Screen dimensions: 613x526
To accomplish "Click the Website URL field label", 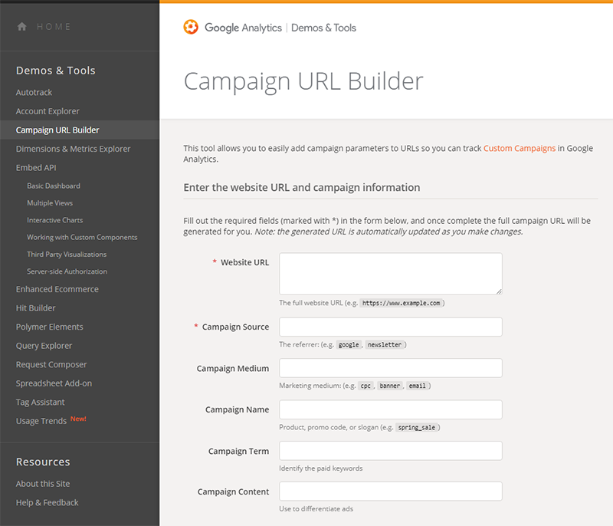I will pyautogui.click(x=244, y=262).
